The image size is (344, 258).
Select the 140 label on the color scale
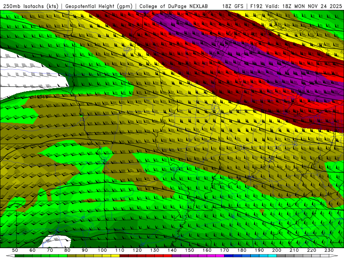172,250
